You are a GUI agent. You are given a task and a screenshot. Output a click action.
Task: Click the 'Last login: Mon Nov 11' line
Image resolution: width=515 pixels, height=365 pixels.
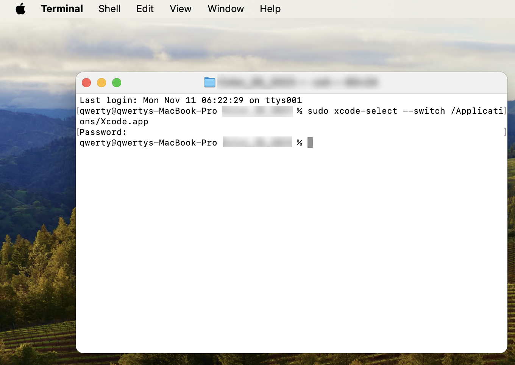click(x=191, y=100)
